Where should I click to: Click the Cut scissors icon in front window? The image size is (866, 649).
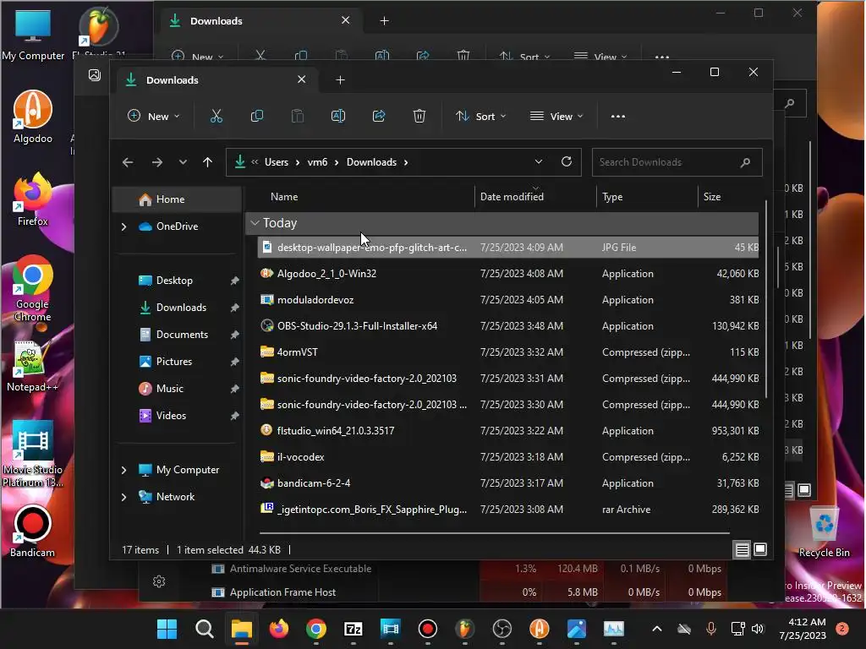pos(216,116)
